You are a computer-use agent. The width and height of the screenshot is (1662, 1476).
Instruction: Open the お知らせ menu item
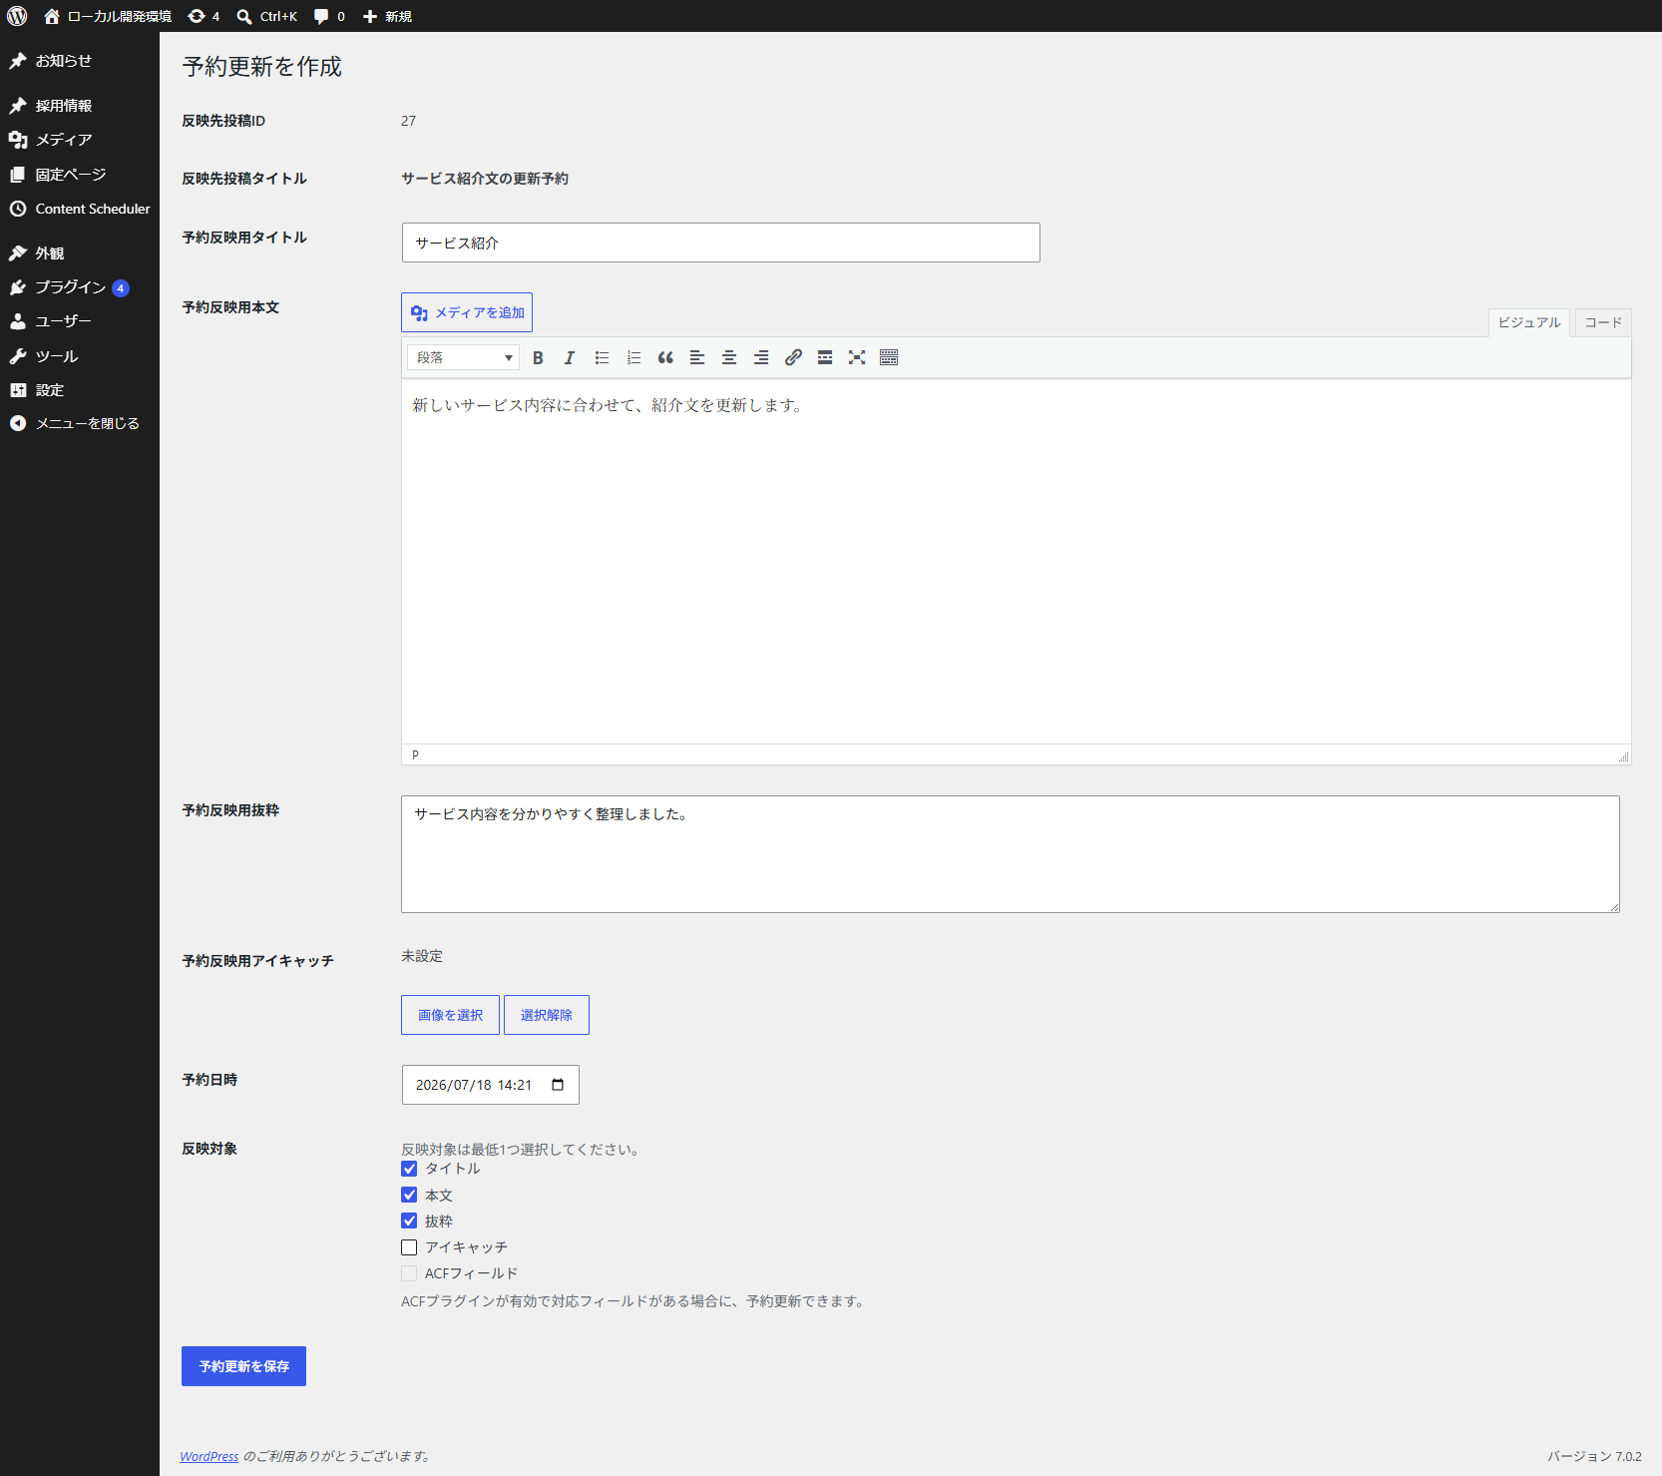click(80, 61)
